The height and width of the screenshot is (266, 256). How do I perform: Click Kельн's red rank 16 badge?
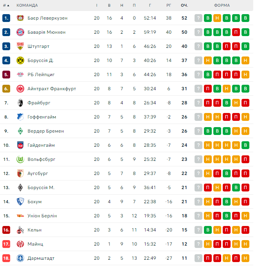pyautogui.click(x=6, y=230)
